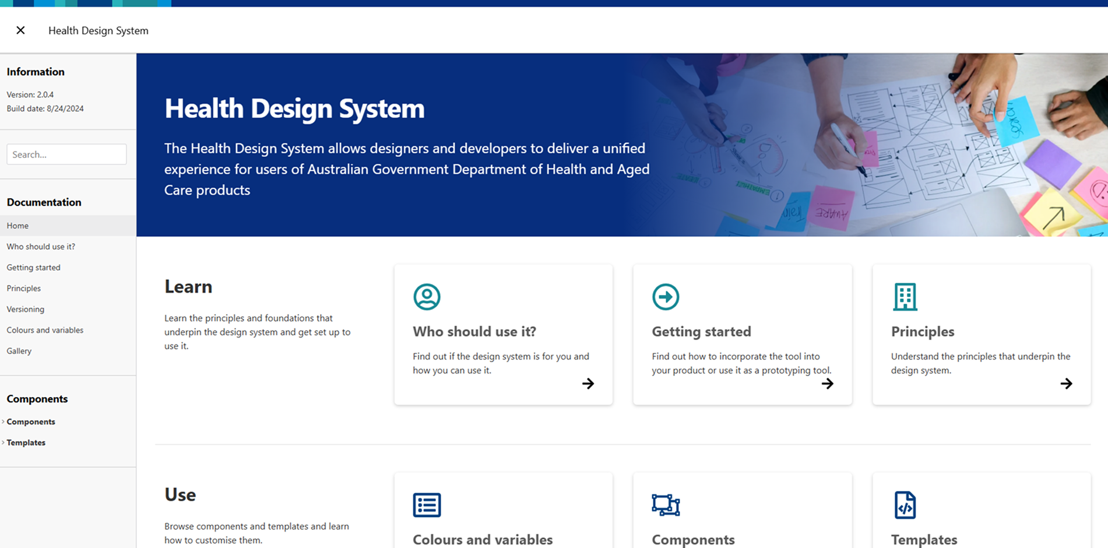Image resolution: width=1108 pixels, height=548 pixels.
Task: Click the Health Design System header title
Action: click(99, 30)
